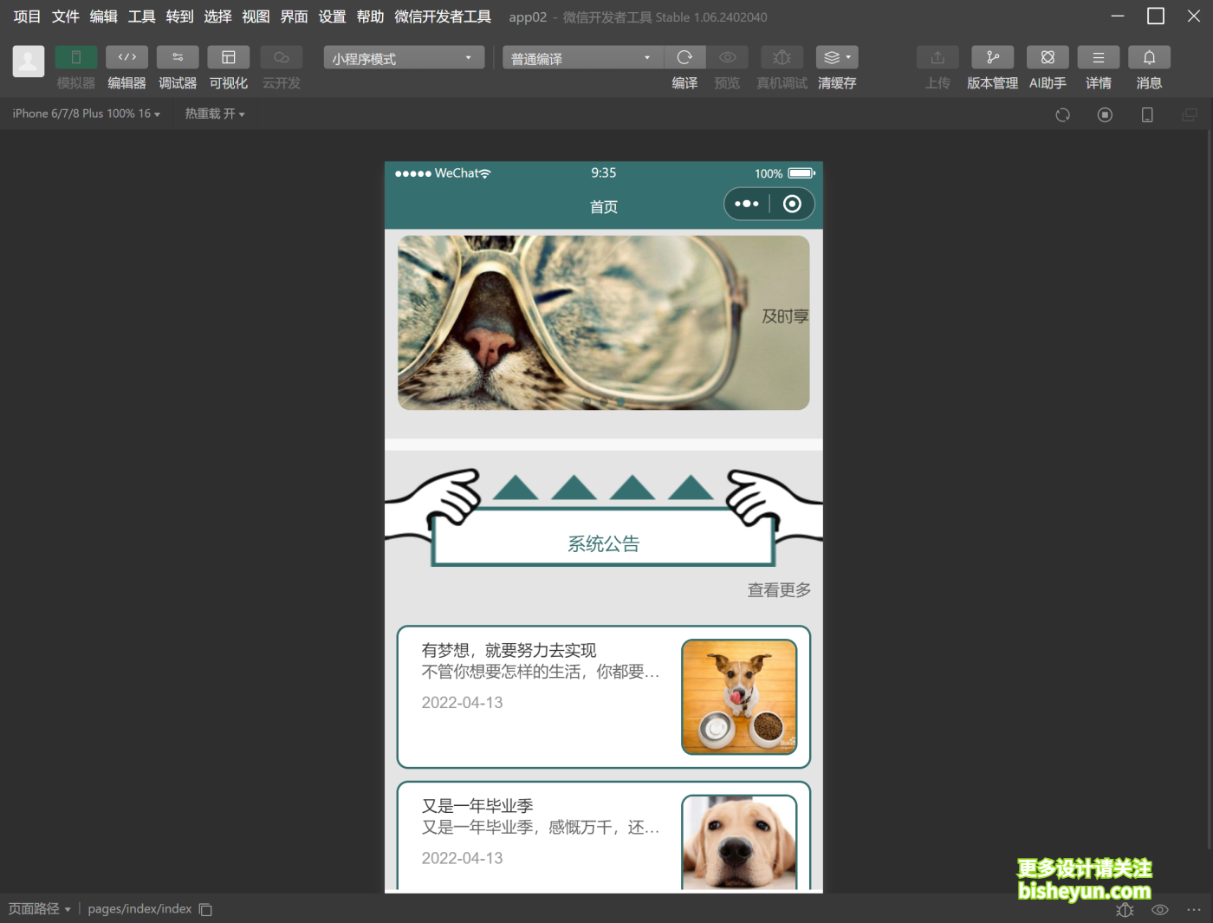
Task: Click the dog photo on the 有梦想 article
Action: pyautogui.click(x=739, y=697)
